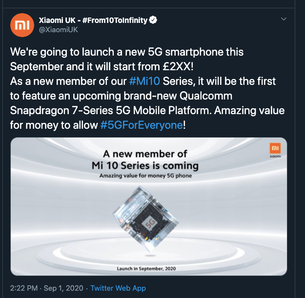Click the blue verified badge
This screenshot has height=298, width=305.
click(153, 20)
